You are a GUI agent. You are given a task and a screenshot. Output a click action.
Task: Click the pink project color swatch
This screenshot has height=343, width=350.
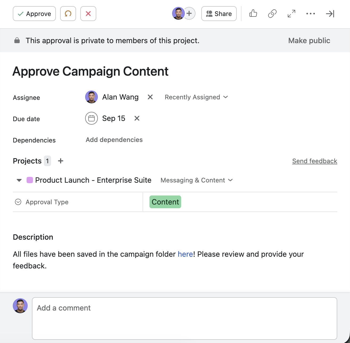click(x=30, y=180)
